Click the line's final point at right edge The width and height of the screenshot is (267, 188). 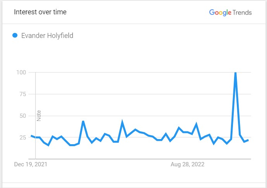pos(248,140)
